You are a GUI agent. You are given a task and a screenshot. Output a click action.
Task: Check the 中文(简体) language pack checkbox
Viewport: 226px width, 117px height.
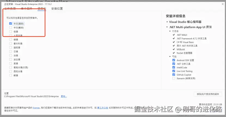pyautogui.click(x=11, y=23)
